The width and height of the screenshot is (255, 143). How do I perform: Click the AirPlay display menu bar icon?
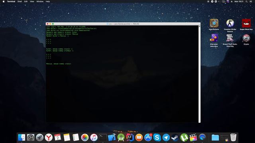224,2
